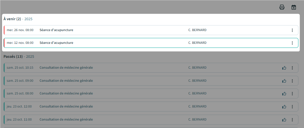
Task: Open three-dot menu for 25 oct. 09:00 consultation
Action: [x=292, y=81]
